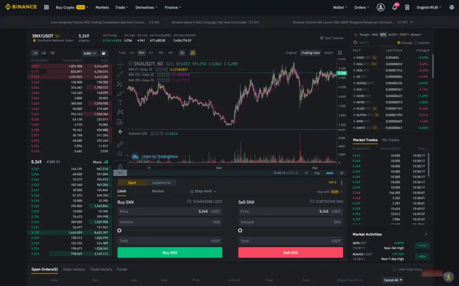The height and width of the screenshot is (286, 459).
Task: Select the text annotation tool
Action: click(120, 103)
